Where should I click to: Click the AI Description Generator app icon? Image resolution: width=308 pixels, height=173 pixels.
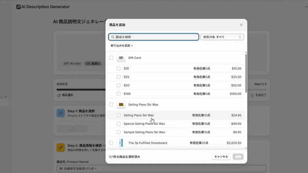pos(19,7)
